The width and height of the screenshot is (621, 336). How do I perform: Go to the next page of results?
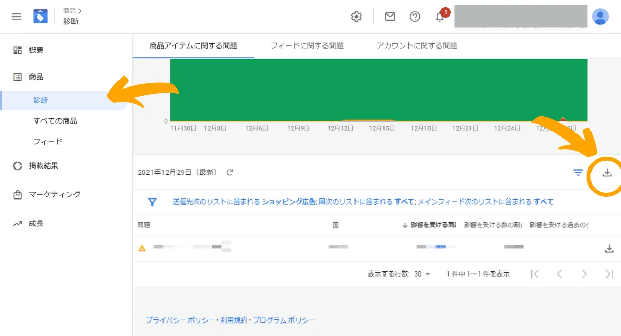tap(584, 274)
